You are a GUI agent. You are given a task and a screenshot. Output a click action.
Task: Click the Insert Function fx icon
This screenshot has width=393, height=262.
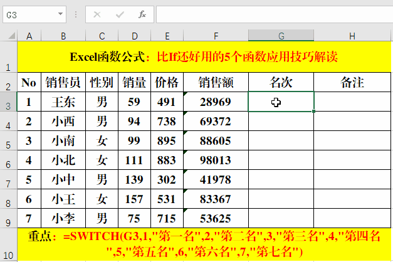tap(142, 14)
